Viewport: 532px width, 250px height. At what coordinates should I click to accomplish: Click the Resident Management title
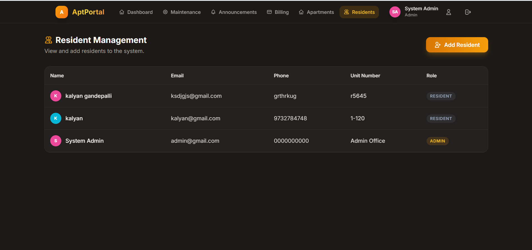(101, 40)
